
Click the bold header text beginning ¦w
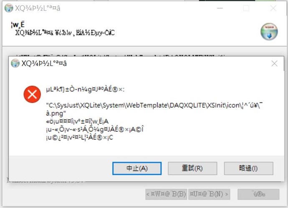point(18,25)
